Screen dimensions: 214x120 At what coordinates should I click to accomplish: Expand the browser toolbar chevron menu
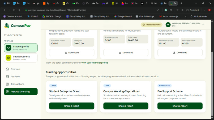[x=204, y=10]
